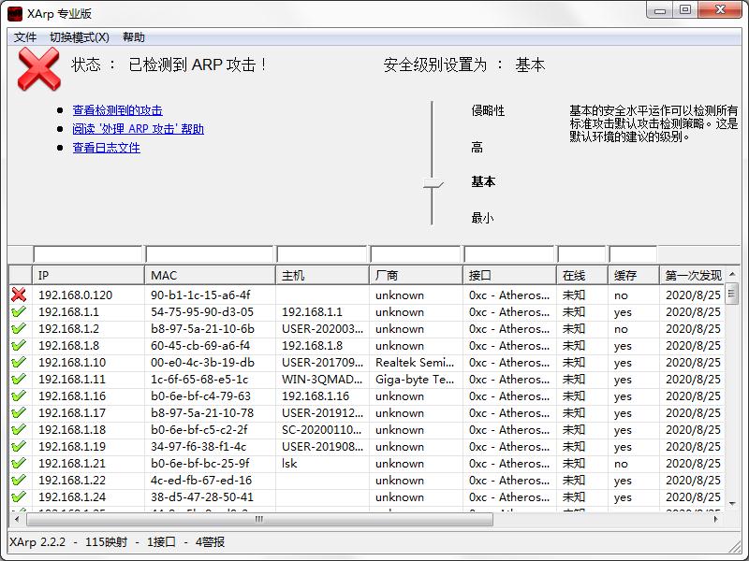Image resolution: width=749 pixels, height=561 pixels.
Task: Click the XArp icon in the title bar
Action: (16, 13)
